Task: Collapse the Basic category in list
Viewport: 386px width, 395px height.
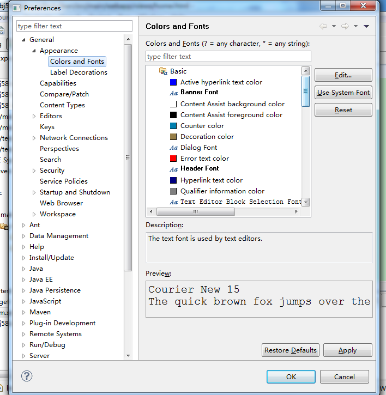Action: tap(153, 71)
